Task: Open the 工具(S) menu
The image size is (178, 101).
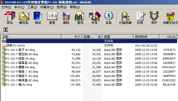Action: click(32, 7)
